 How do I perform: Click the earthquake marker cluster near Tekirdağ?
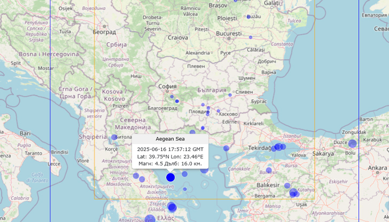coord(278,147)
